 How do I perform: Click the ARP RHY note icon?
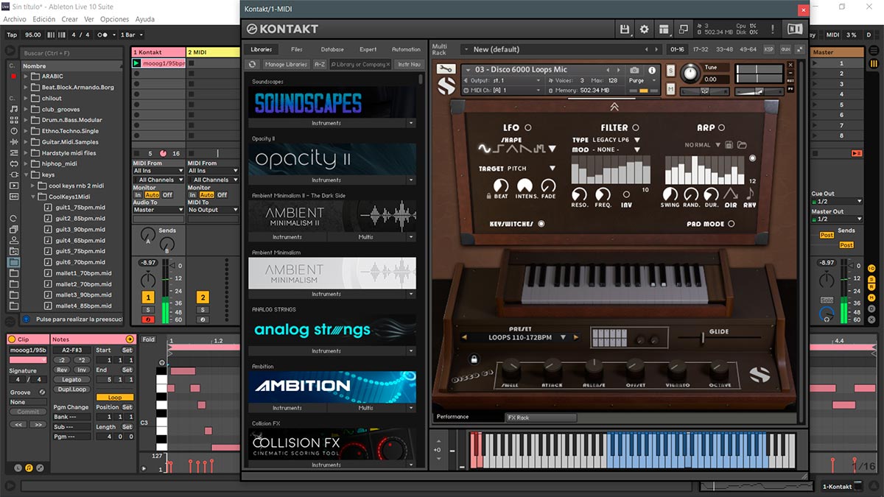750,194
